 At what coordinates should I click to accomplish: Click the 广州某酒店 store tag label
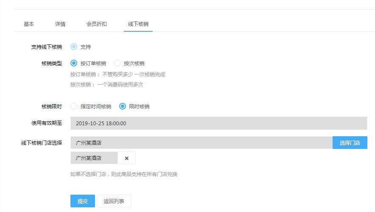pyautogui.click(x=94, y=158)
